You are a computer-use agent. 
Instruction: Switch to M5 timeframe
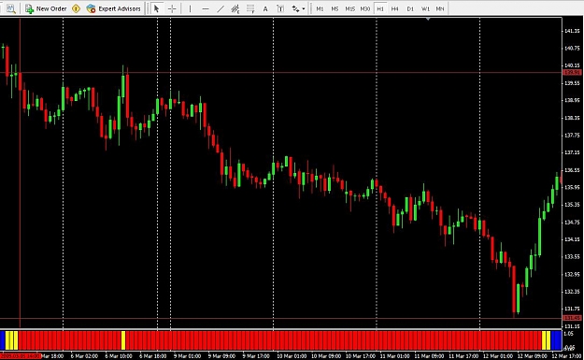[335, 8]
